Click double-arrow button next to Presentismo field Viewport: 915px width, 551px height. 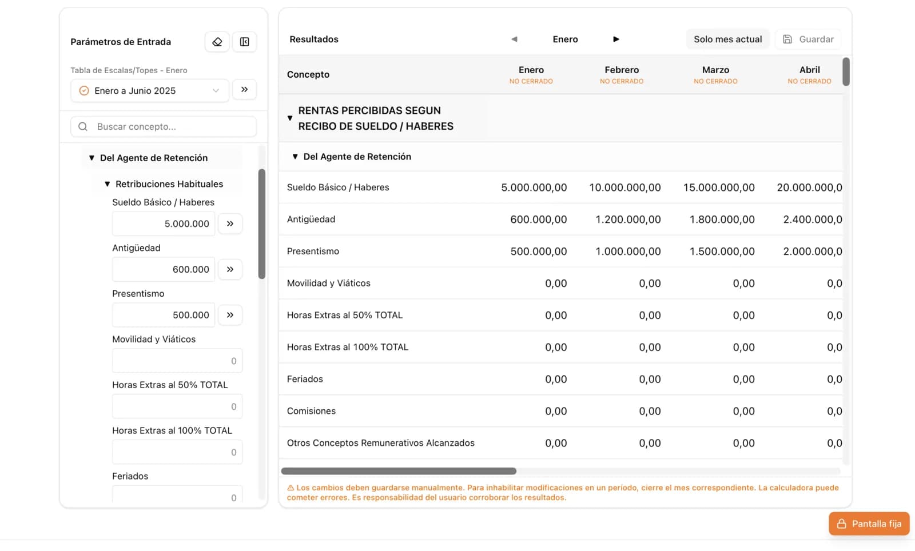[230, 315]
